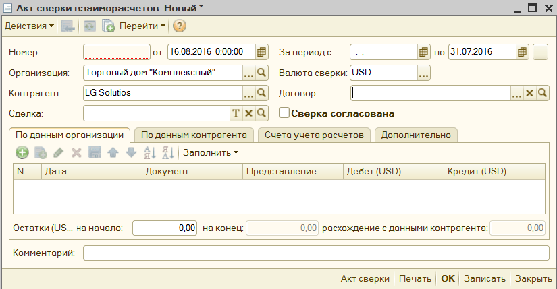Click sort ascending icon in table toolbar

point(150,153)
